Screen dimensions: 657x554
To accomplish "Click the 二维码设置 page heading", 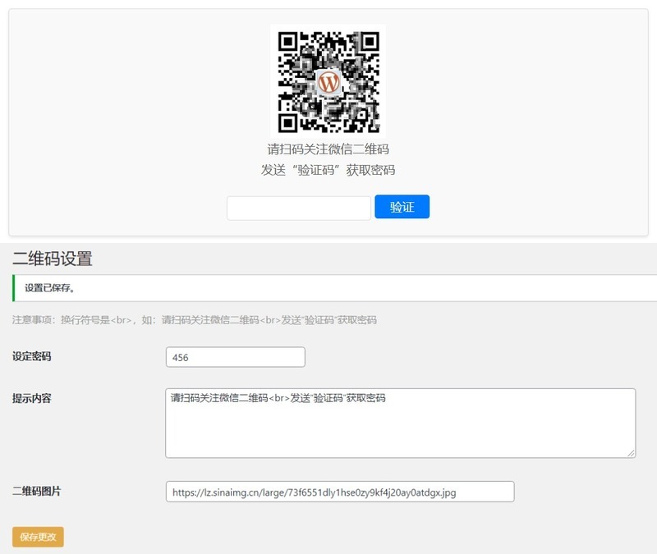I will pyautogui.click(x=53, y=259).
